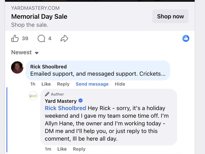
Task: Share the post using the arrow icon
Action: pos(64,39)
